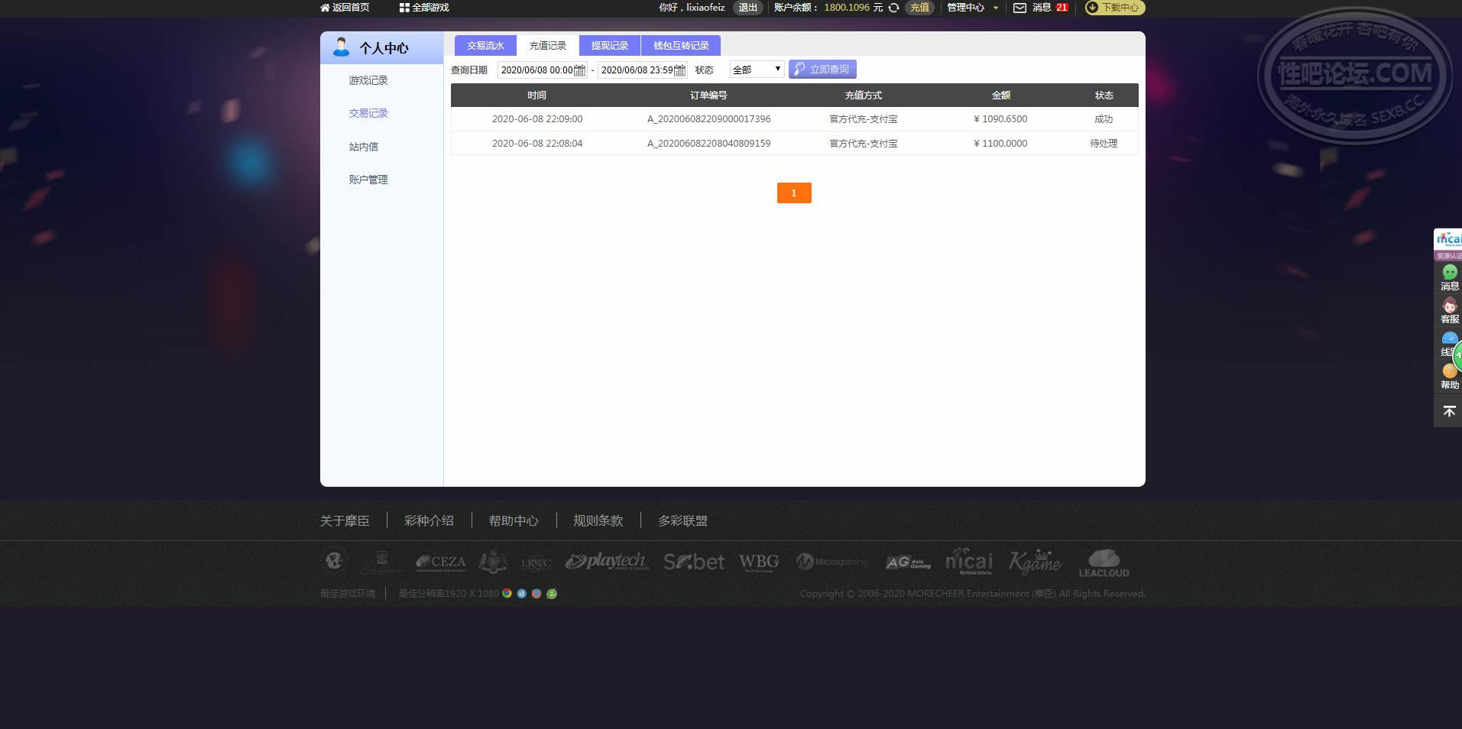The height and width of the screenshot is (729, 1462).
Task: Click the Playtech logo in the footer
Action: click(607, 562)
